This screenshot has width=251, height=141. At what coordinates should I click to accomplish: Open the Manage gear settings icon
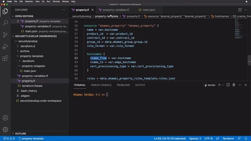5,130
